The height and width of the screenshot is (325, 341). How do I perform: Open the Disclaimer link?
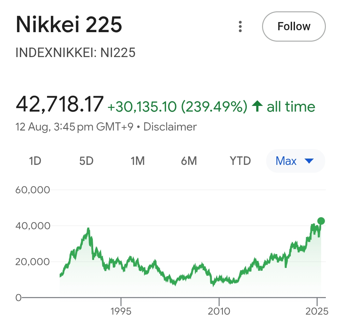[x=170, y=127]
